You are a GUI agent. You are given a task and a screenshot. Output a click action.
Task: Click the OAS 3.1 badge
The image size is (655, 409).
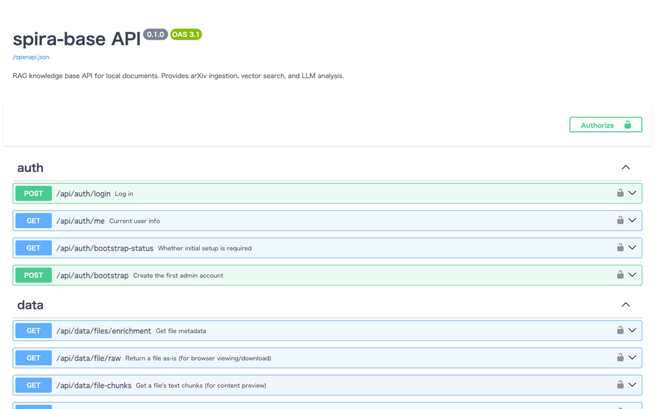coord(186,35)
